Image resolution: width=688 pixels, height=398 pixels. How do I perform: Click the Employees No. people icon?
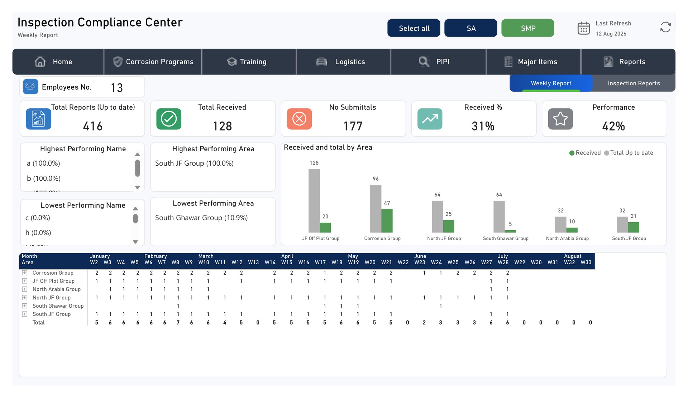pyautogui.click(x=30, y=87)
